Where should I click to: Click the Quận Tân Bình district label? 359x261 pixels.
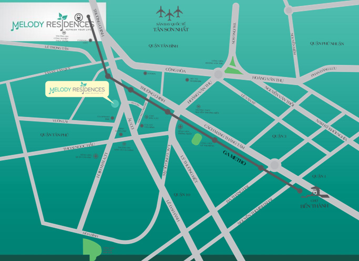pyautogui.click(x=163, y=46)
